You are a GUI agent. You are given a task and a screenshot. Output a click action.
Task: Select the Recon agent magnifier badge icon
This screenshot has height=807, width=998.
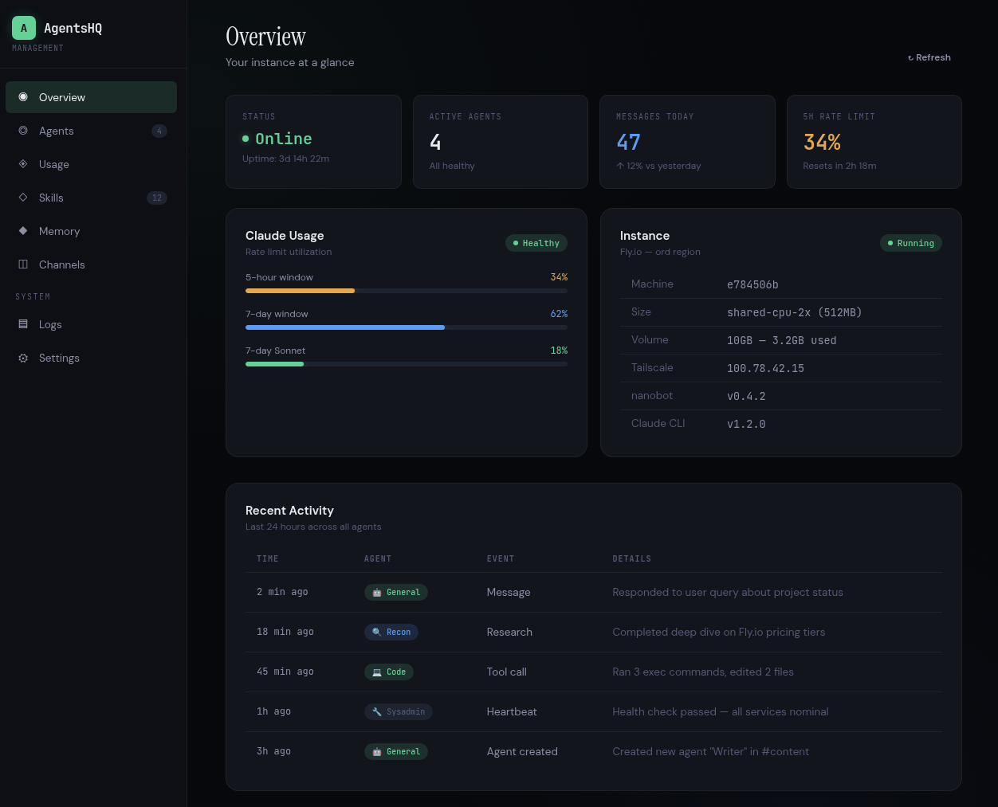376,632
